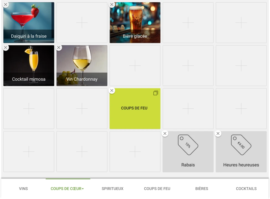
Task: Expand the Coups de cœur tab dropdown arrow
Action: coord(83,189)
